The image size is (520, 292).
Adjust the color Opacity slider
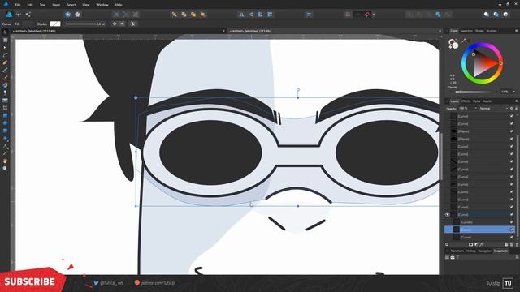[475, 92]
